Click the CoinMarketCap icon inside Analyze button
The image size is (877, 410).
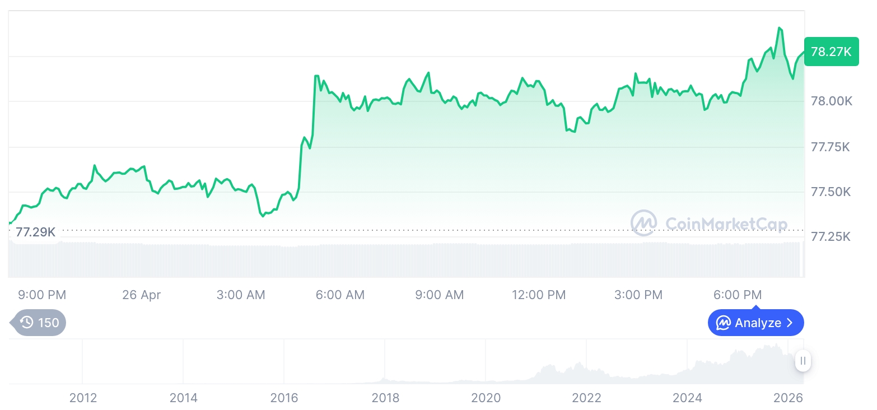click(723, 323)
